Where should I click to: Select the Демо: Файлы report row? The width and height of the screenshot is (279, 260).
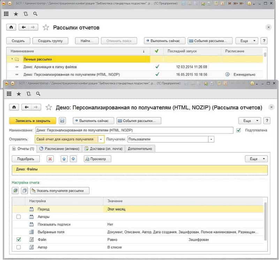(140, 169)
